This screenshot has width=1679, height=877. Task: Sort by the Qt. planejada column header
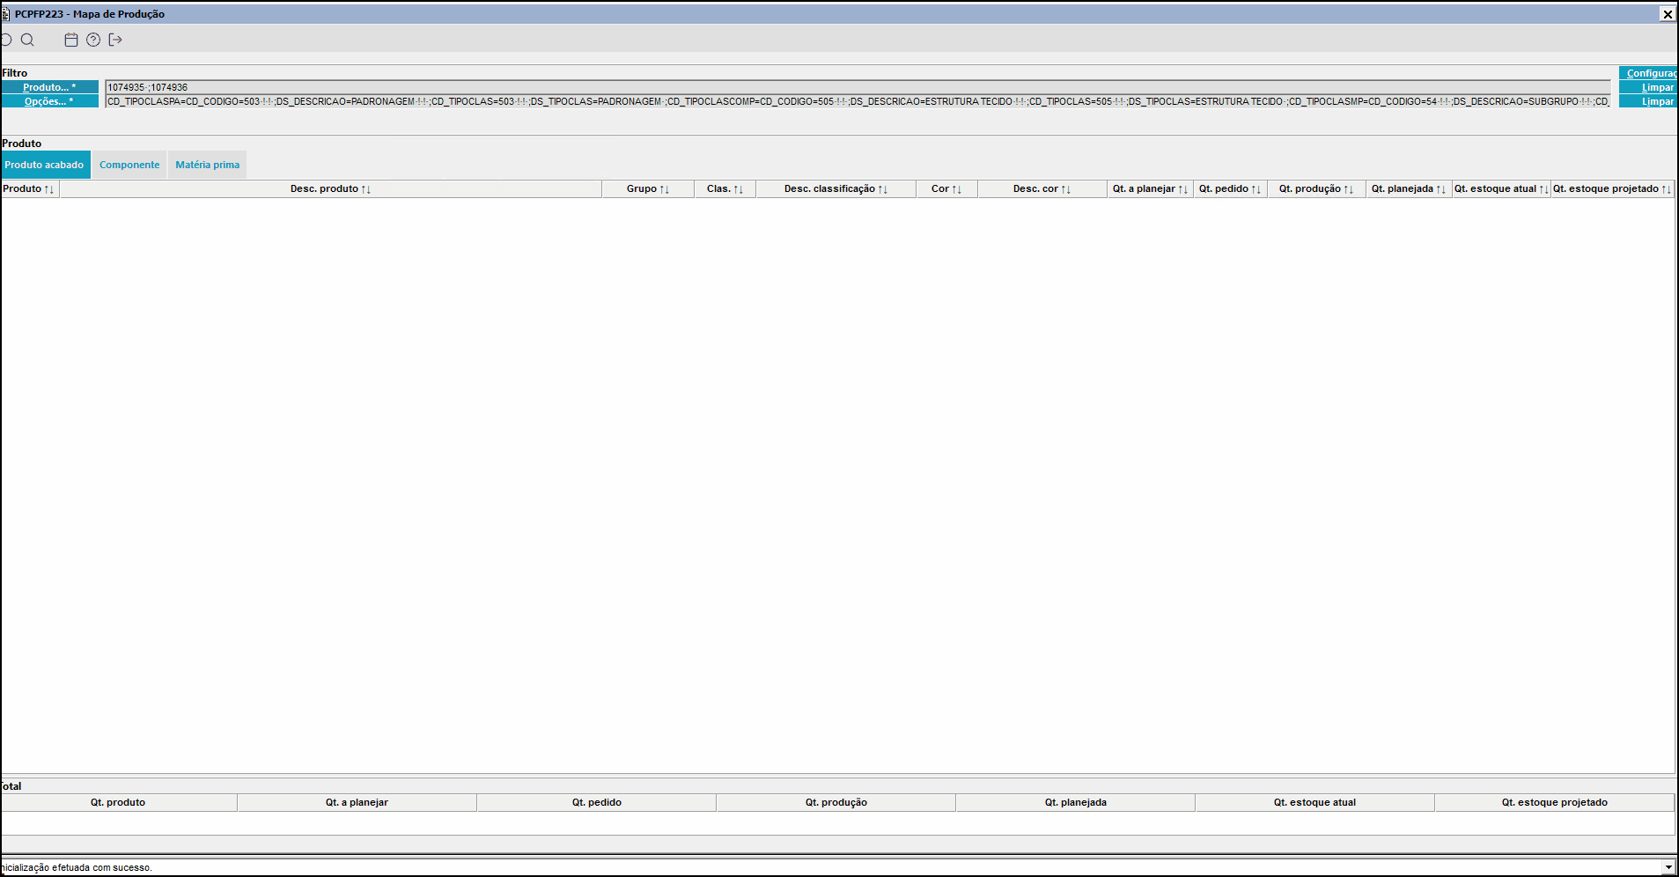coord(1410,188)
